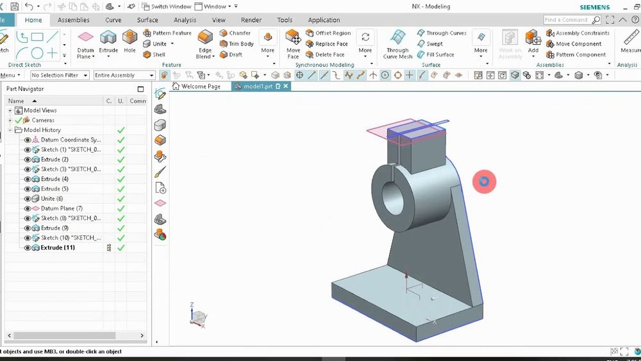Choose the Trim Body command
The height and width of the screenshot is (361, 641).
tap(237, 44)
